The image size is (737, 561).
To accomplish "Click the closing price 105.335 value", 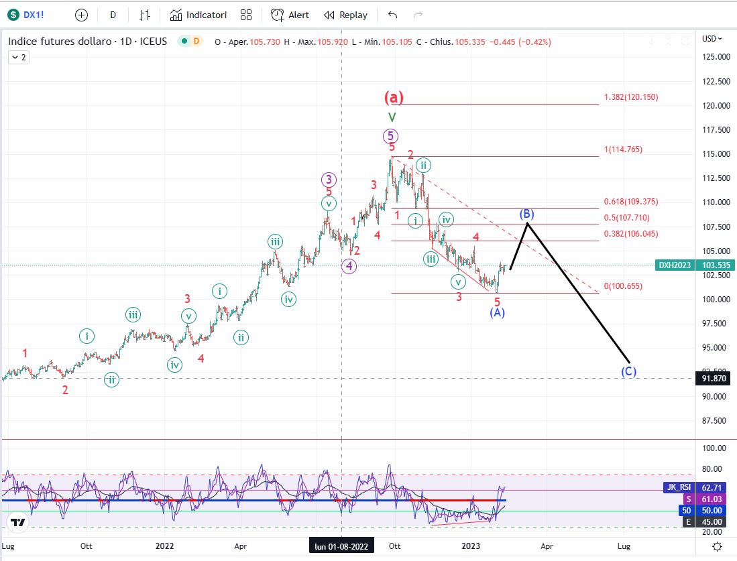I will click(x=469, y=42).
